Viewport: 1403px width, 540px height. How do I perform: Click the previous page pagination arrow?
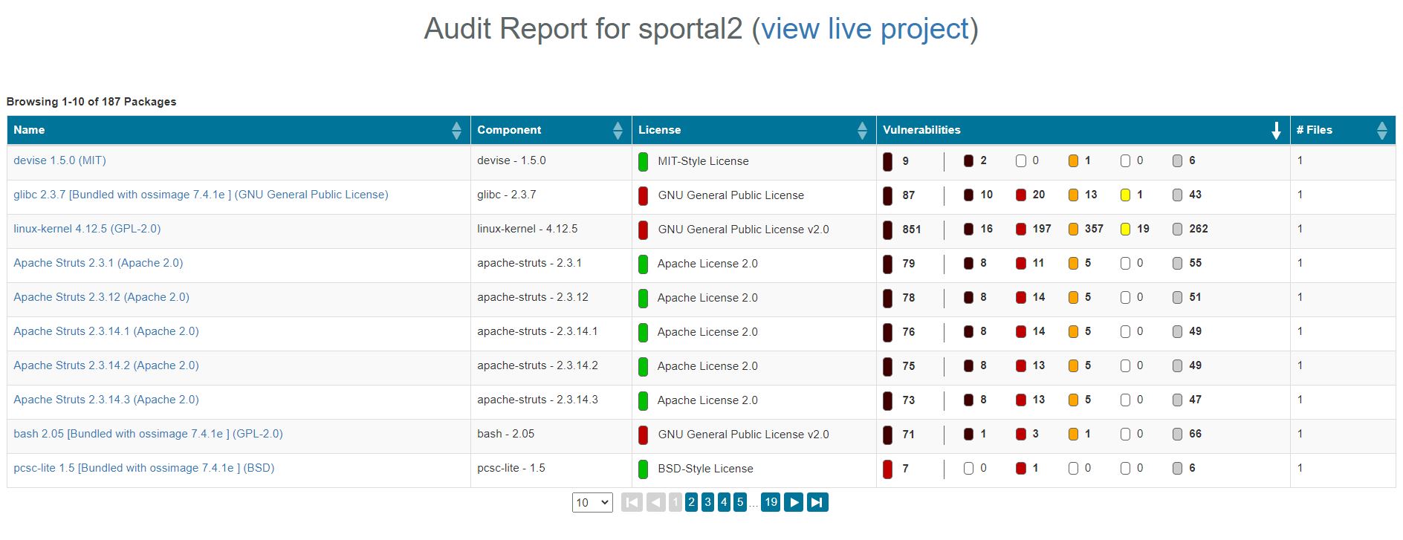[655, 503]
